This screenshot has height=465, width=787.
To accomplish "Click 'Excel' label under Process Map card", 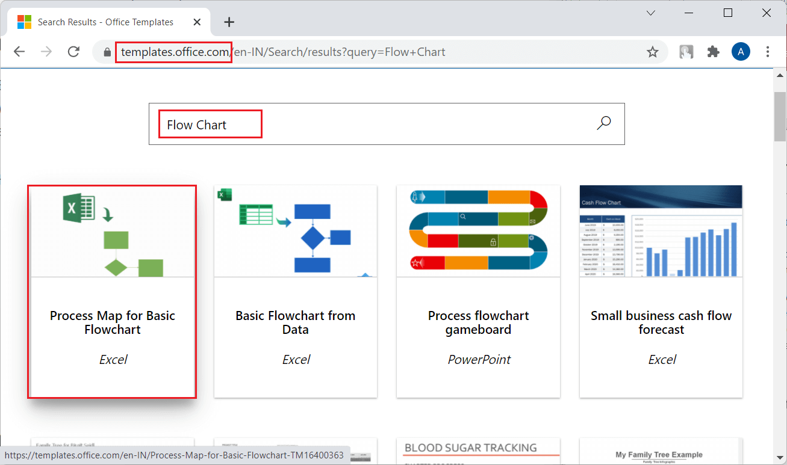I will (113, 360).
